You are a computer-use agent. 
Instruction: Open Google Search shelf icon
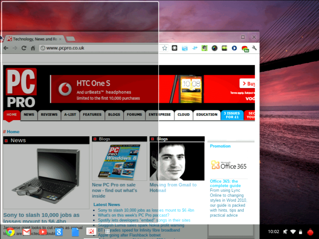(59, 232)
